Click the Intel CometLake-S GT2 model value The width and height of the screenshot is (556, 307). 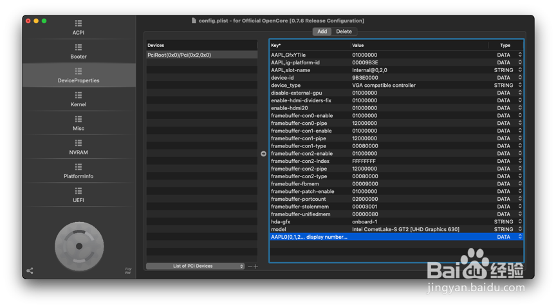coord(405,229)
